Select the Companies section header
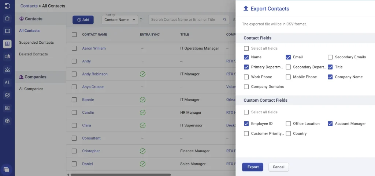Screen dimensions: 375x176 point(40,77)
